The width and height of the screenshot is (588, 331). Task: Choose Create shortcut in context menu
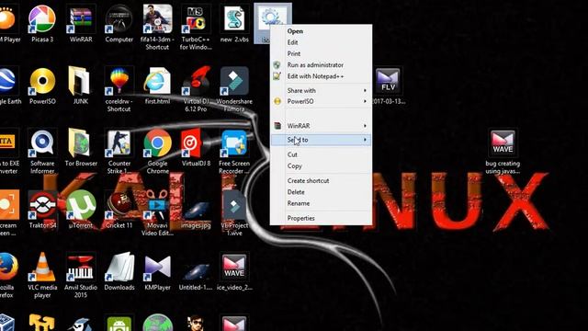click(321, 180)
